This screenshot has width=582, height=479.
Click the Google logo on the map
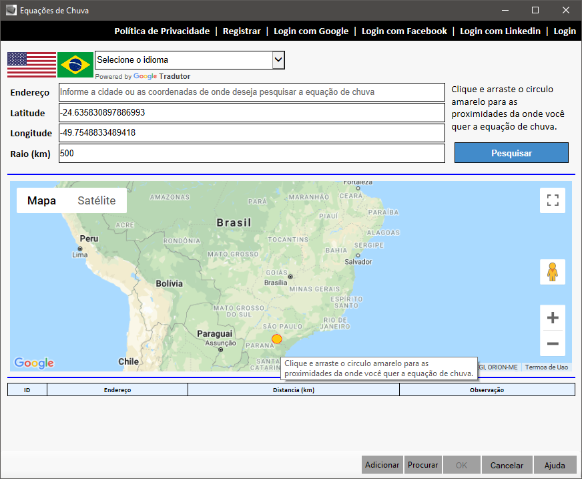point(34,363)
